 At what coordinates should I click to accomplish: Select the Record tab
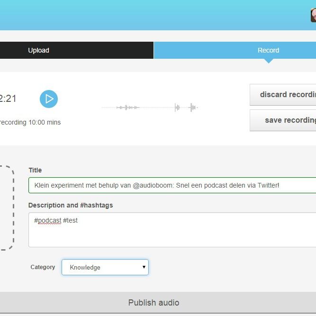268,50
